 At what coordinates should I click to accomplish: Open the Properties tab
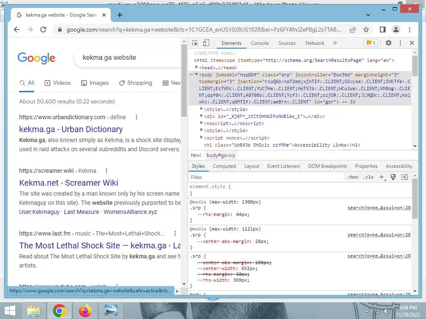pyautogui.click(x=366, y=166)
